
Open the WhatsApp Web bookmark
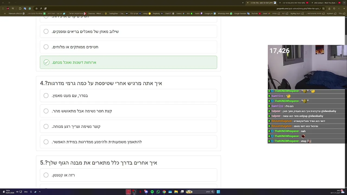click(x=225, y=14)
